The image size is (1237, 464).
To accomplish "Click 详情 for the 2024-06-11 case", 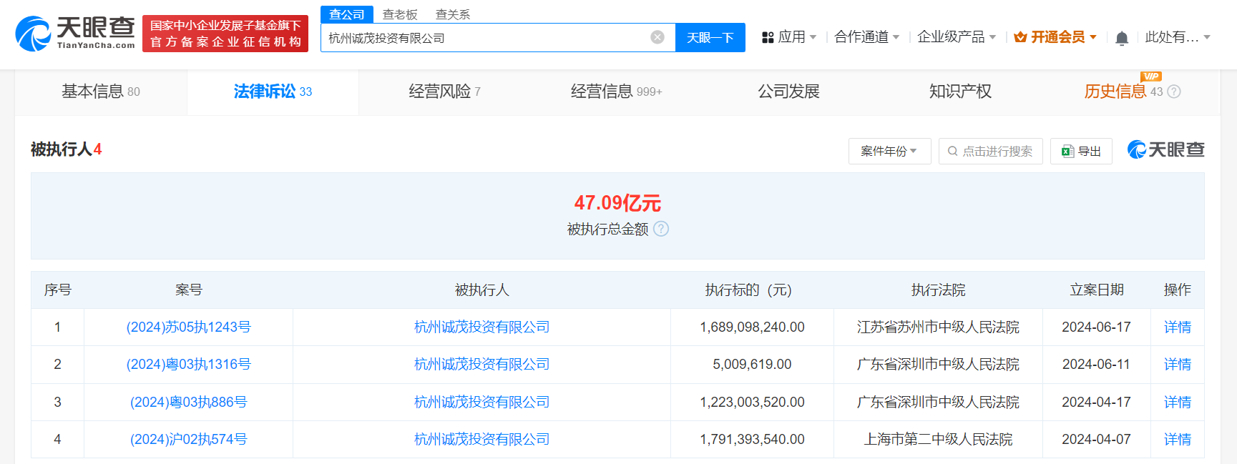I will pyautogui.click(x=1177, y=364).
